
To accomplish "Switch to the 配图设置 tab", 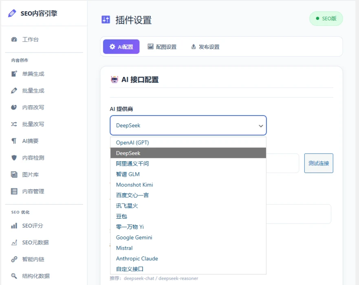I will click(162, 47).
